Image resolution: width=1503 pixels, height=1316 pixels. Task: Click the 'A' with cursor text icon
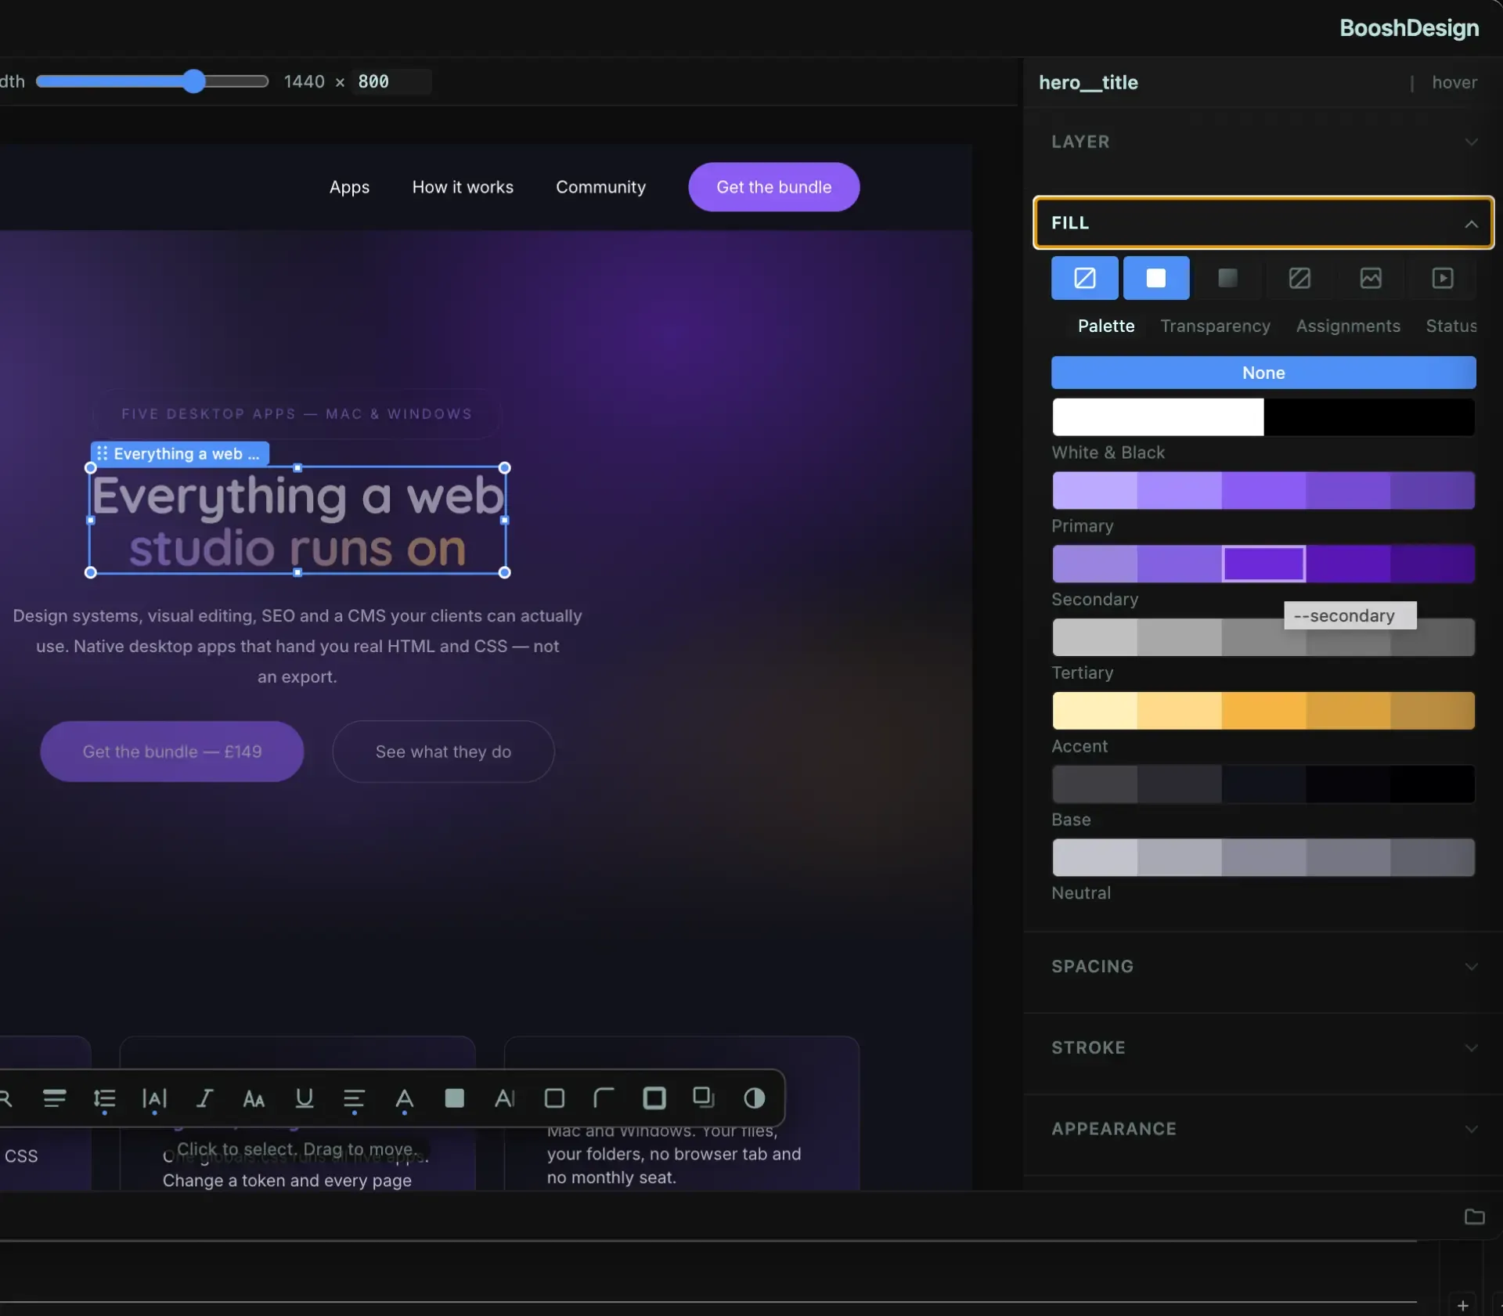tap(504, 1098)
